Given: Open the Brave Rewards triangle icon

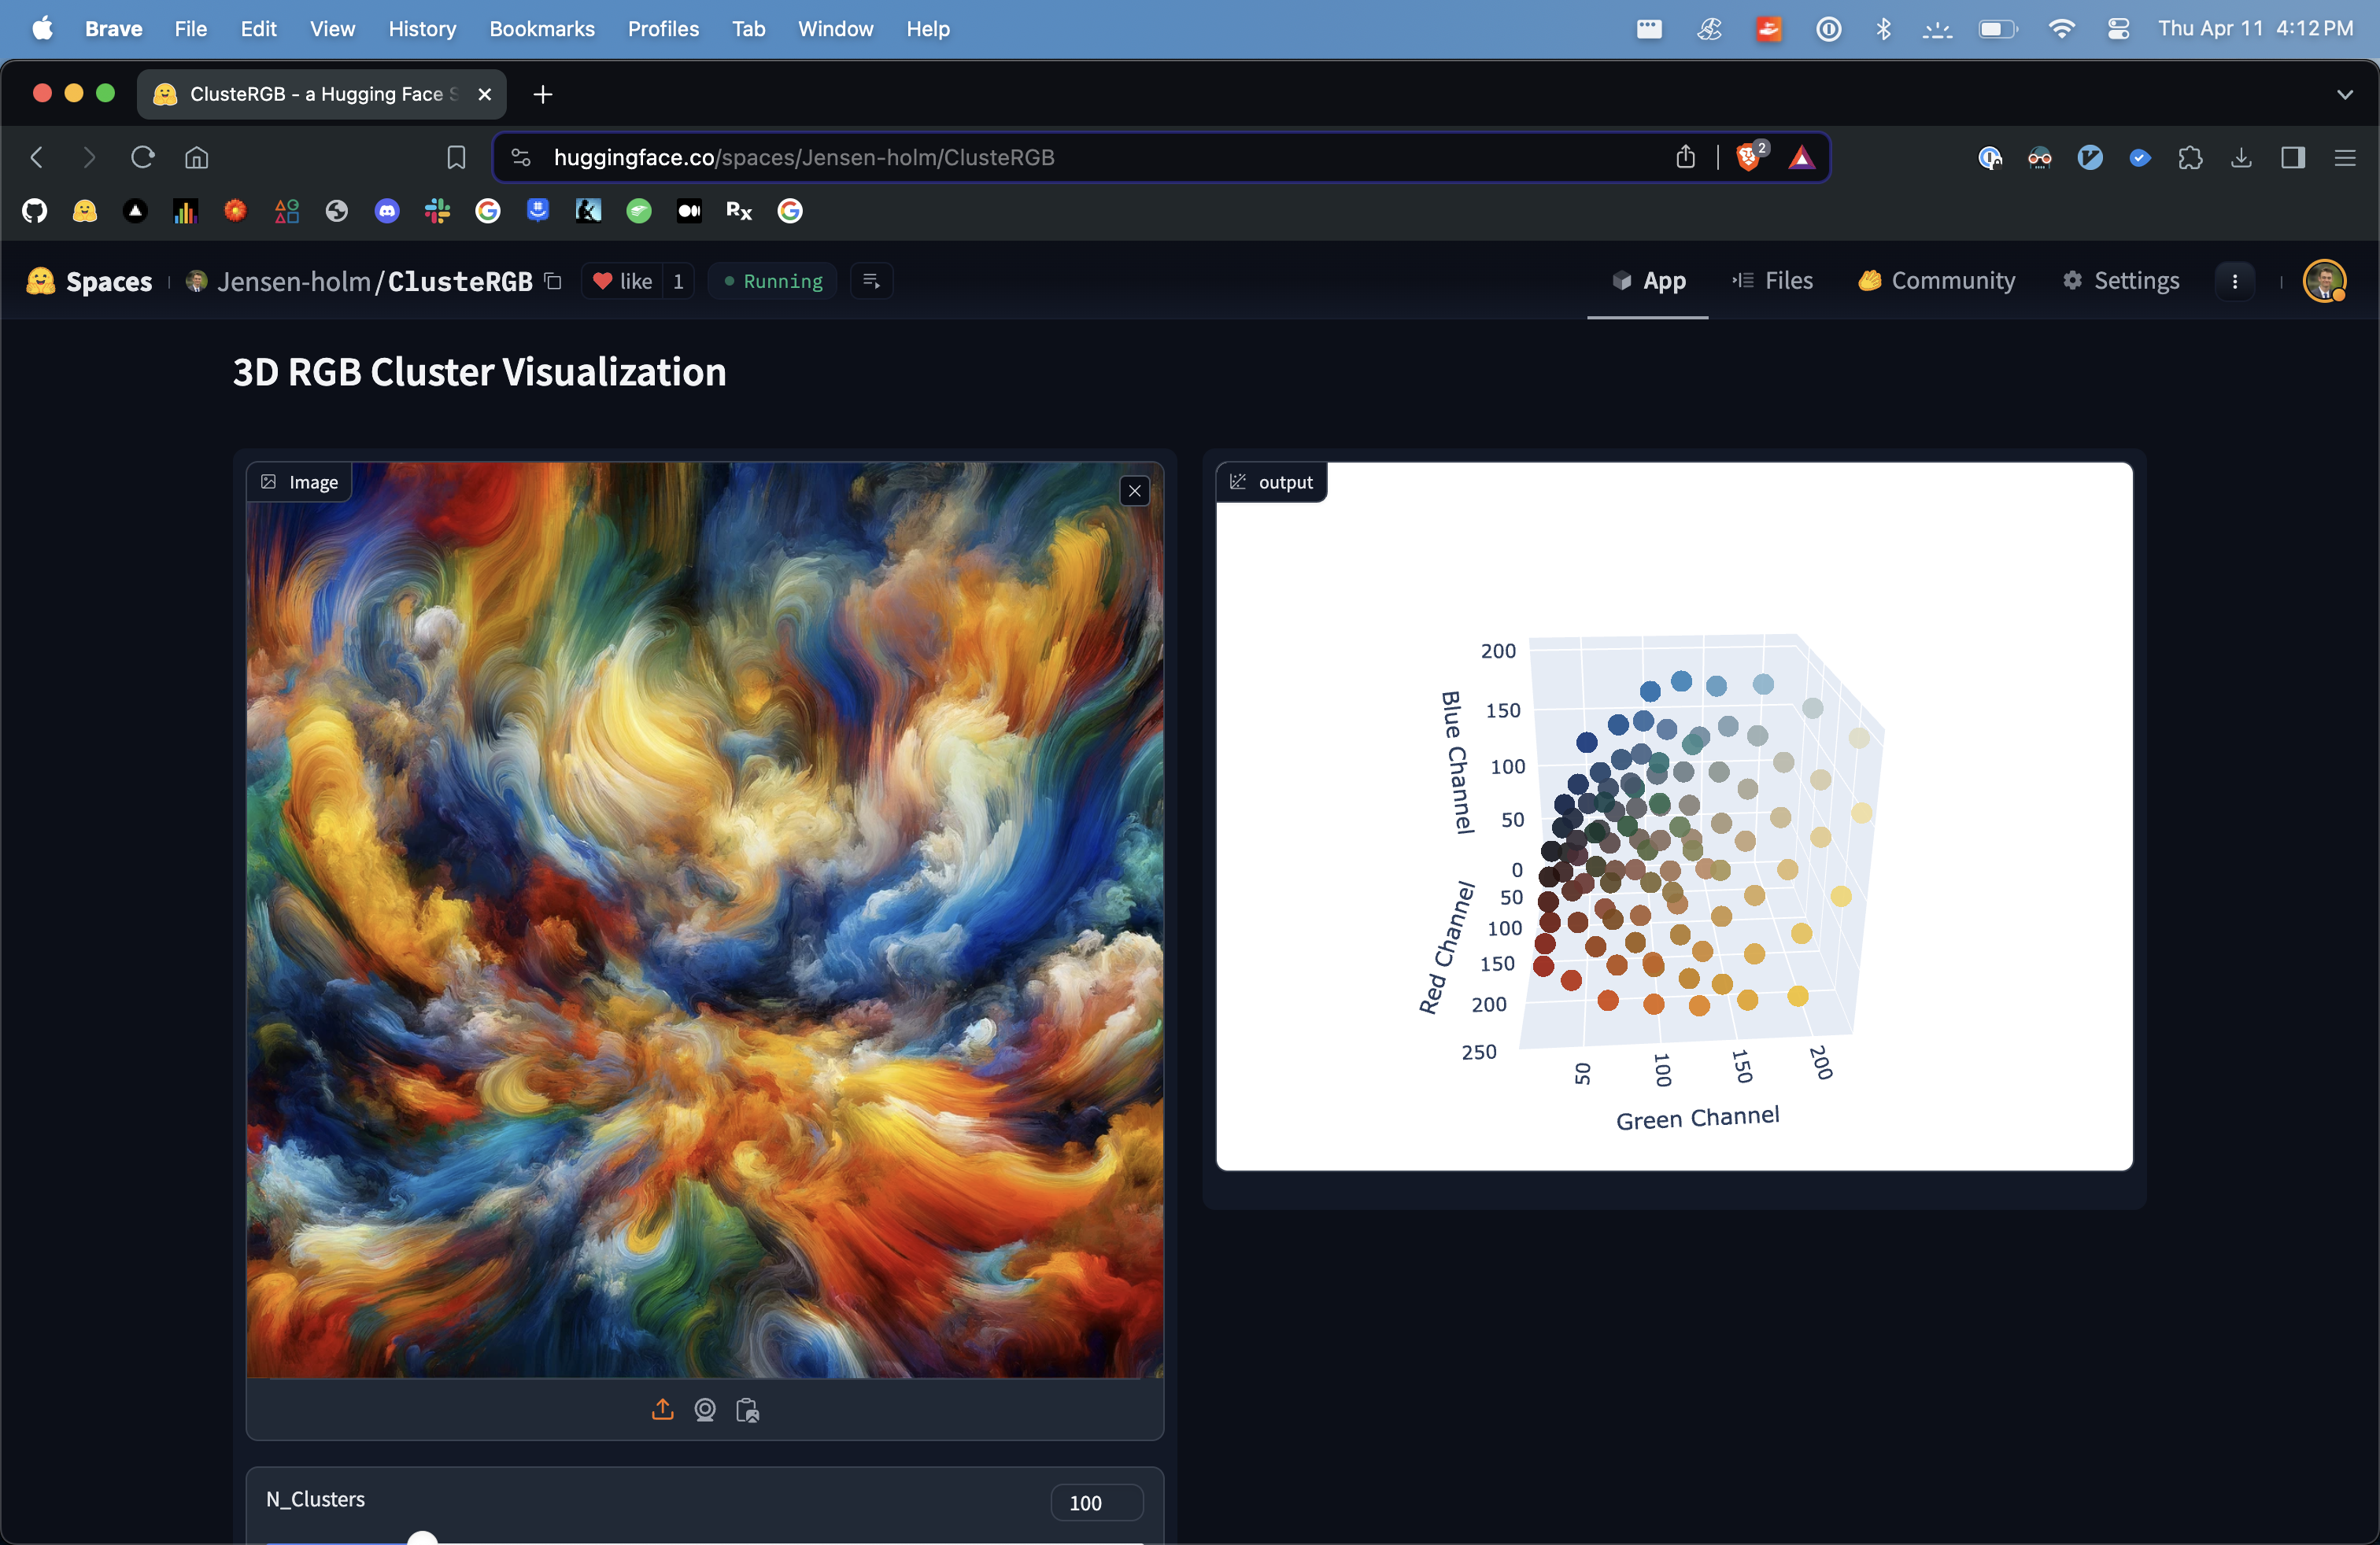Looking at the screenshot, I should point(1801,157).
